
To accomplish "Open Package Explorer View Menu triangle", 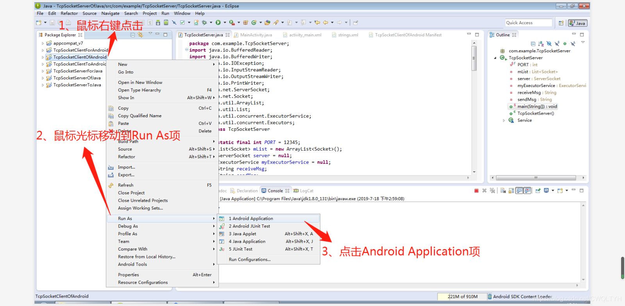I will [x=150, y=34].
